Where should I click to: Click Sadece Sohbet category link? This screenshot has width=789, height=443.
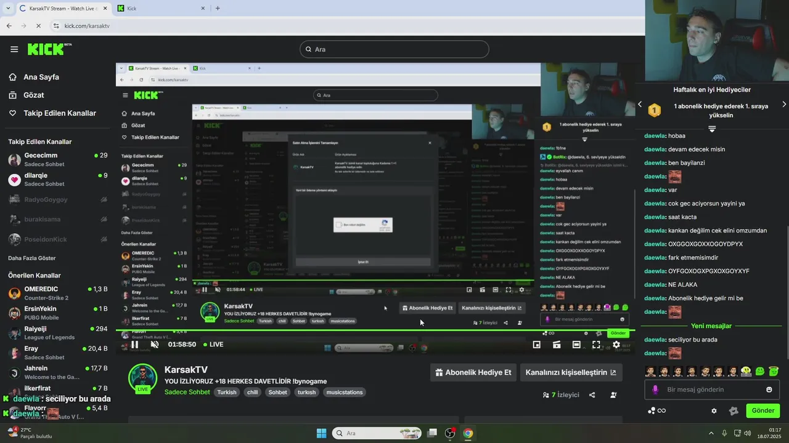[187, 392]
